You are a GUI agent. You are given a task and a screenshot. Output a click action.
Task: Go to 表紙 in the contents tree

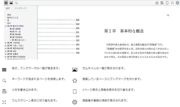pos(9,15)
